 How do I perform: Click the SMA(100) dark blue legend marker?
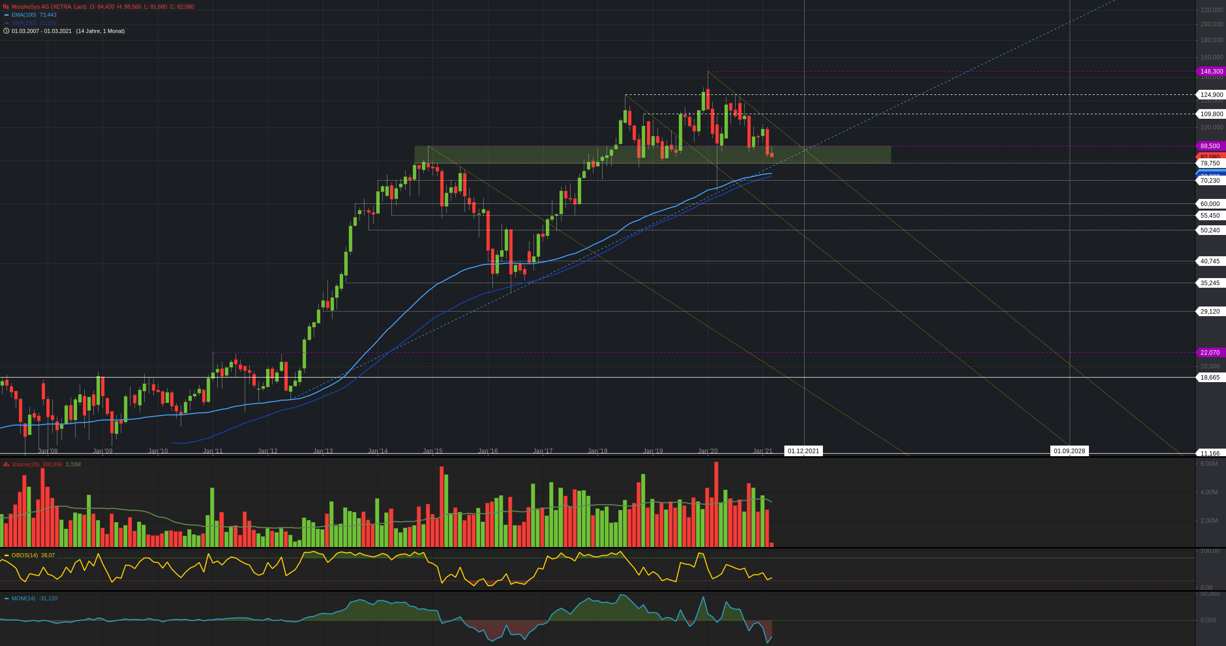point(7,23)
